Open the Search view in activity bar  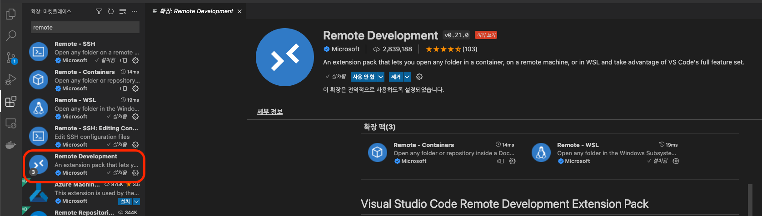[10, 35]
